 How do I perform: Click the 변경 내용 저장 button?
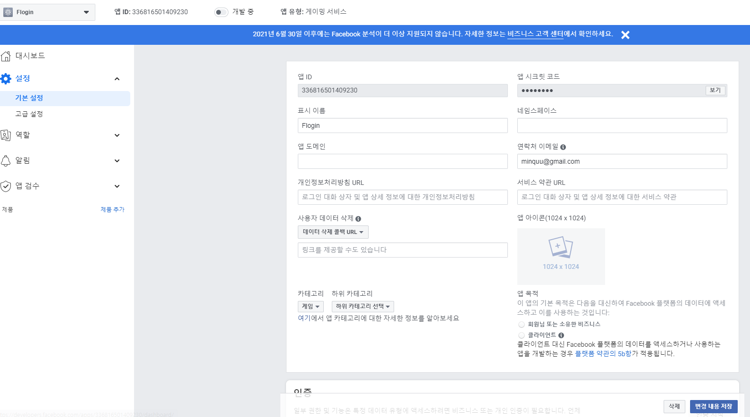714,407
